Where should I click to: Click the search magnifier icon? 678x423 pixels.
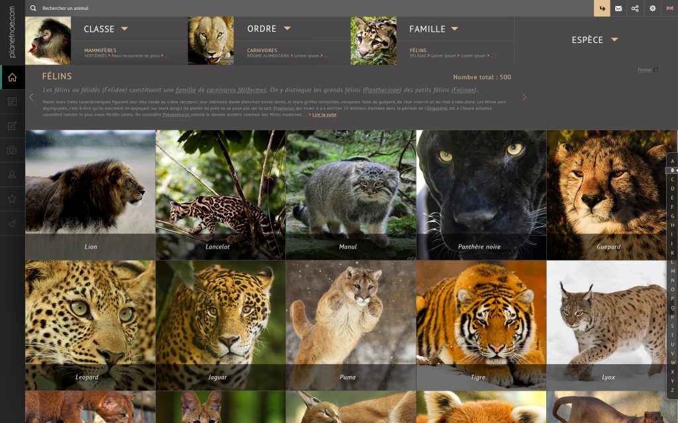(33, 8)
